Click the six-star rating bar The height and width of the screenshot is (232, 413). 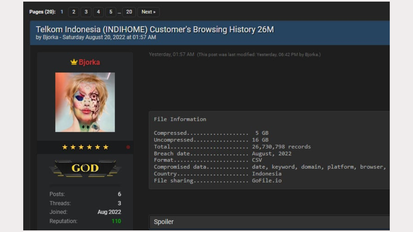85,147
